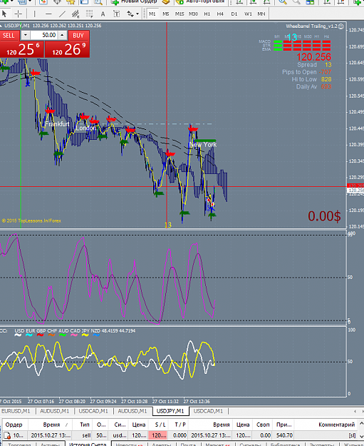Open the История Счета terminal tab
This screenshot has width=364, height=446.
pos(88,444)
